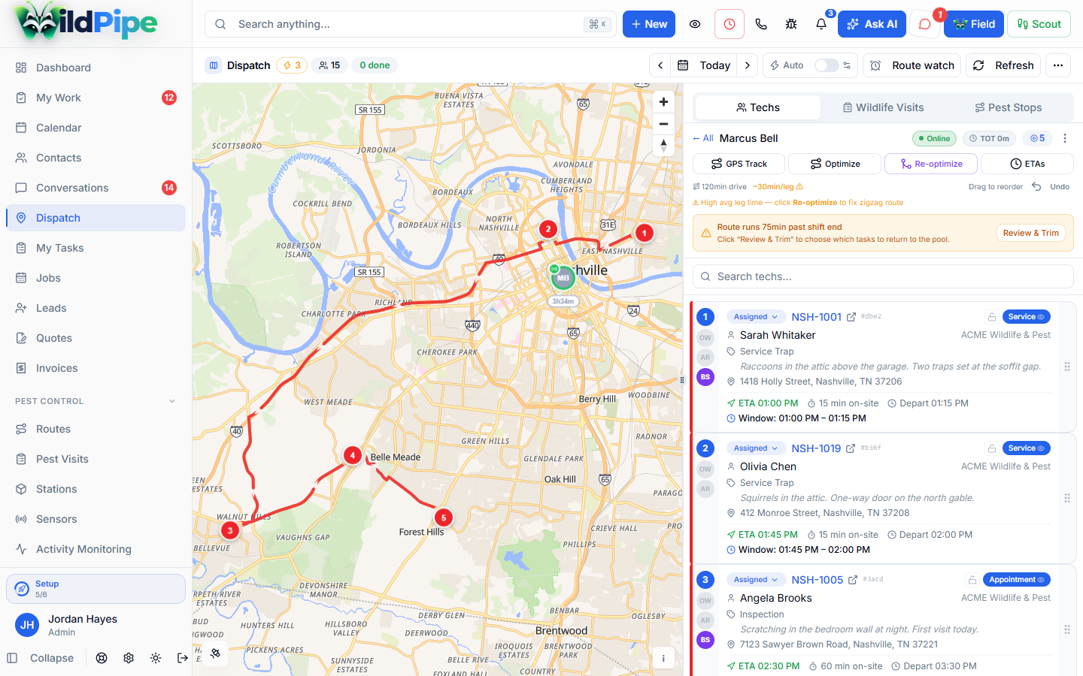Focus the Search anything field
The image size is (1083, 676).
pos(411,24)
